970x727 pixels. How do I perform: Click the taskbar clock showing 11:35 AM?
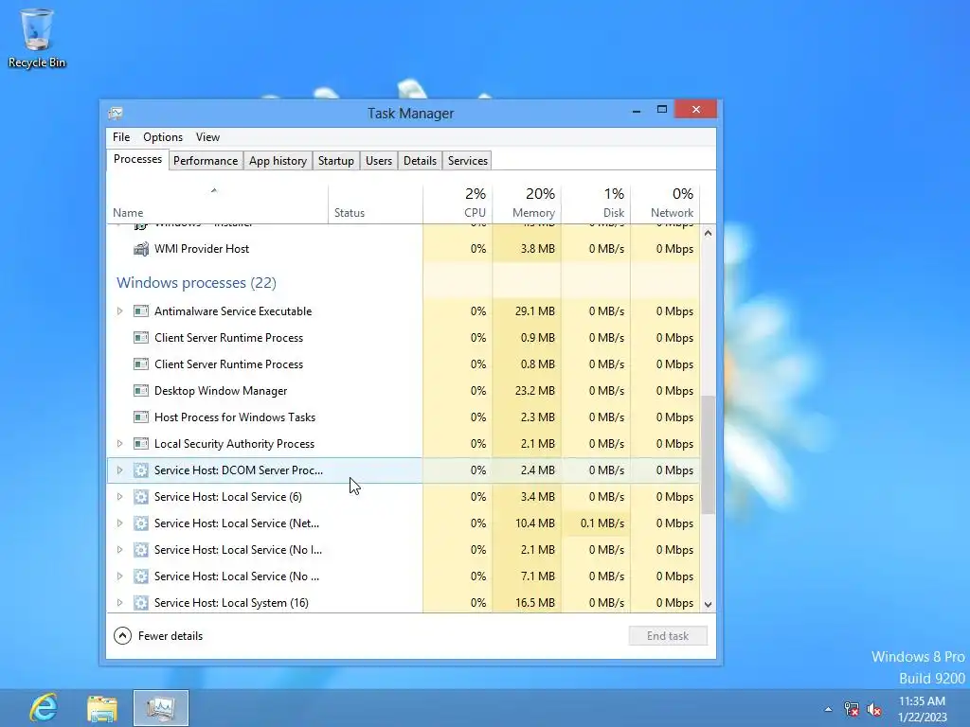coord(923,709)
